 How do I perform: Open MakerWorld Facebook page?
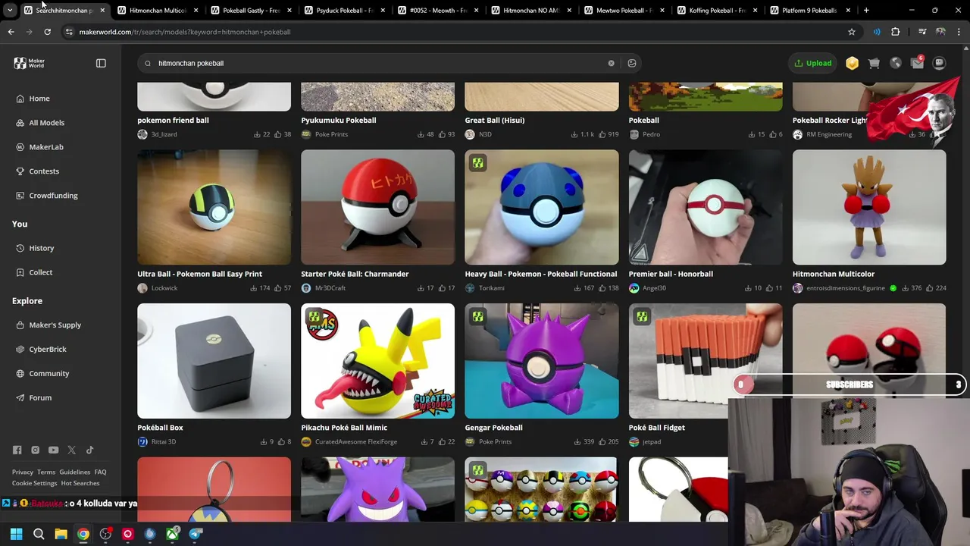point(17,450)
